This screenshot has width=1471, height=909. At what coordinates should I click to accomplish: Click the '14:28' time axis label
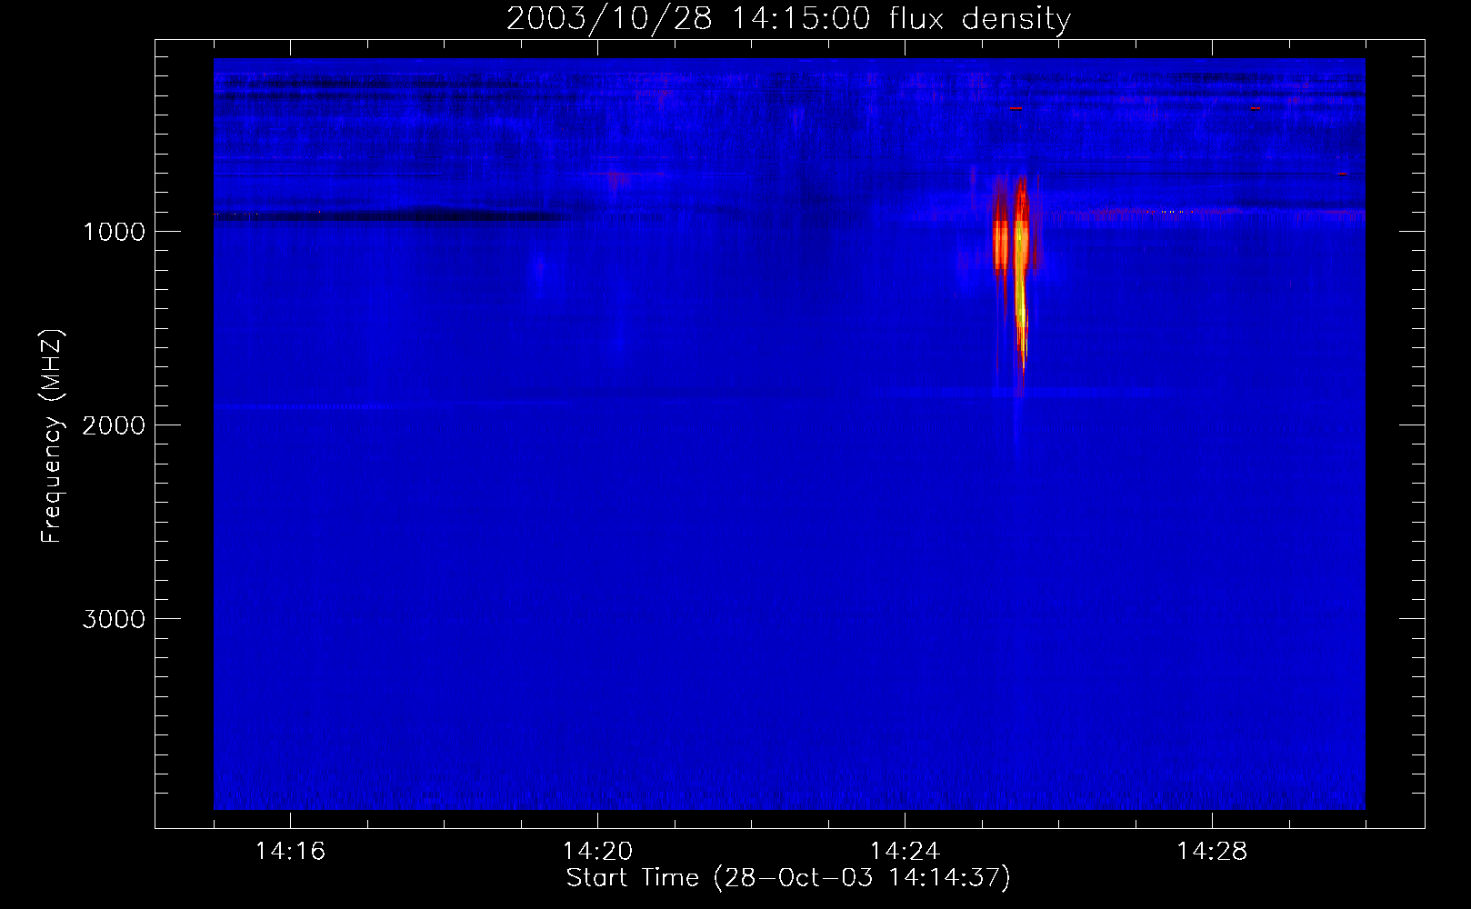tap(1212, 851)
